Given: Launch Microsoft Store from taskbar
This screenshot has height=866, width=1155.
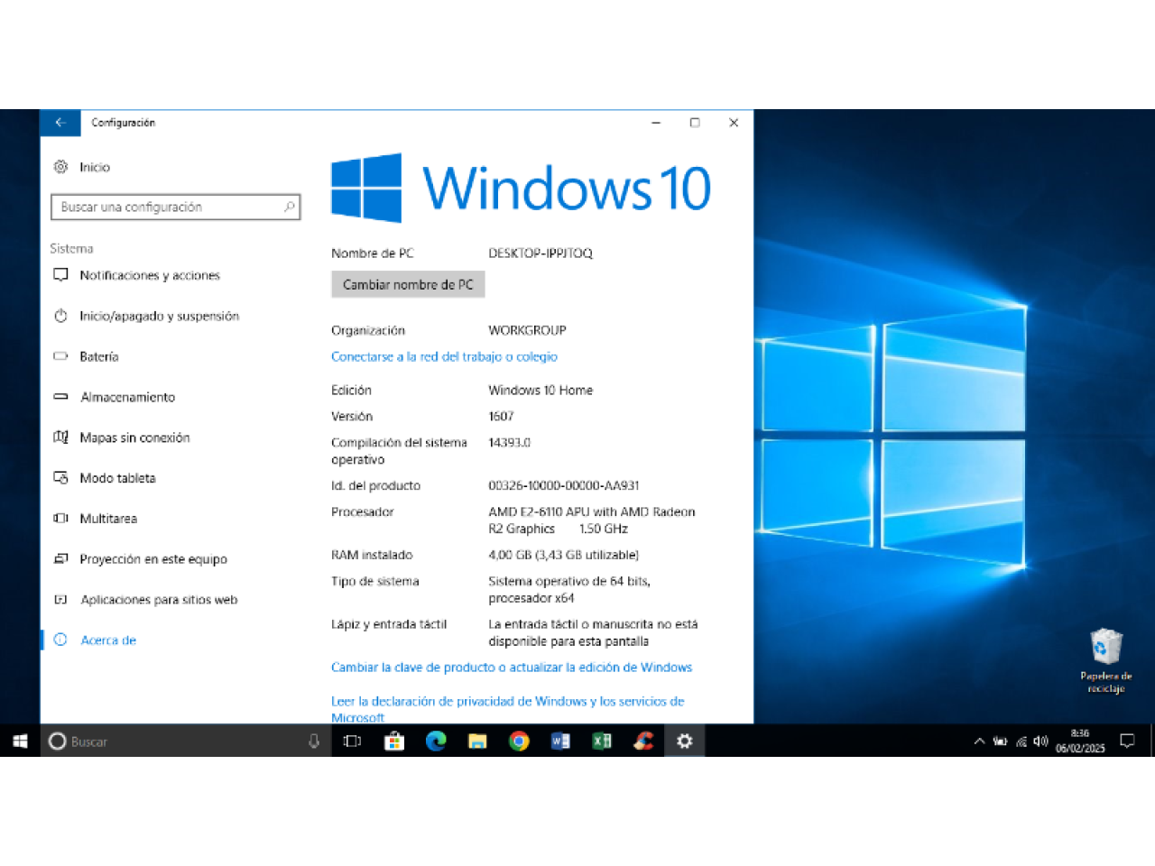Looking at the screenshot, I should [394, 741].
